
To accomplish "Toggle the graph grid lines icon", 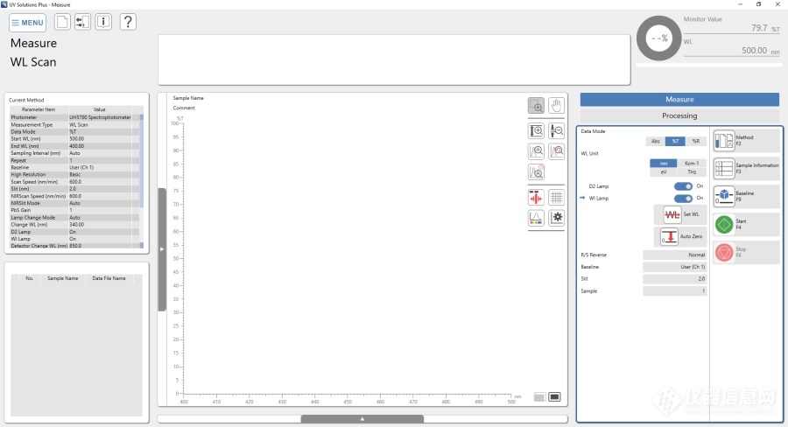I will point(556,197).
